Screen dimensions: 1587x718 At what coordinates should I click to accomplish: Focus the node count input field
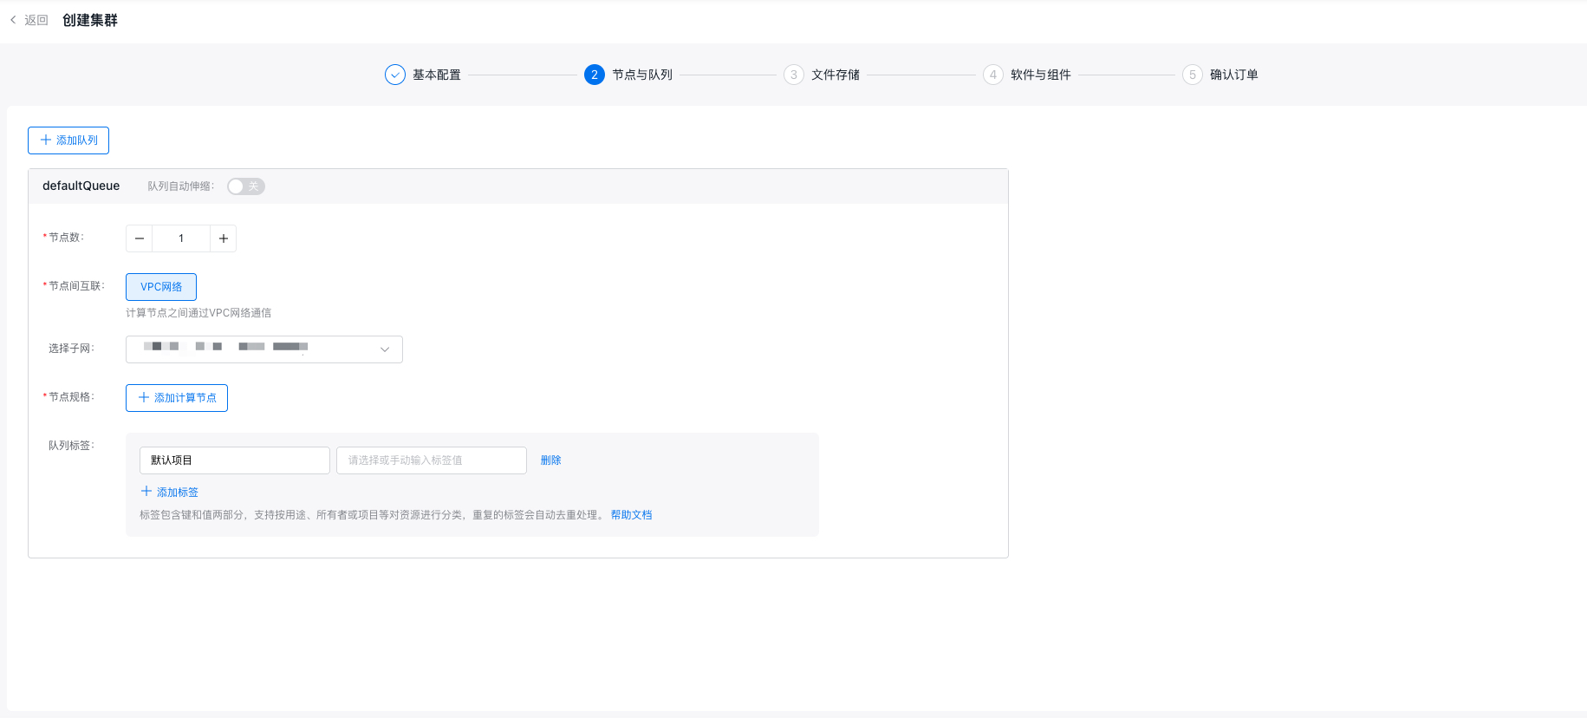181,238
